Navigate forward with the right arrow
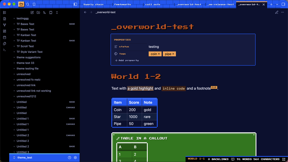 click(x=91, y=12)
